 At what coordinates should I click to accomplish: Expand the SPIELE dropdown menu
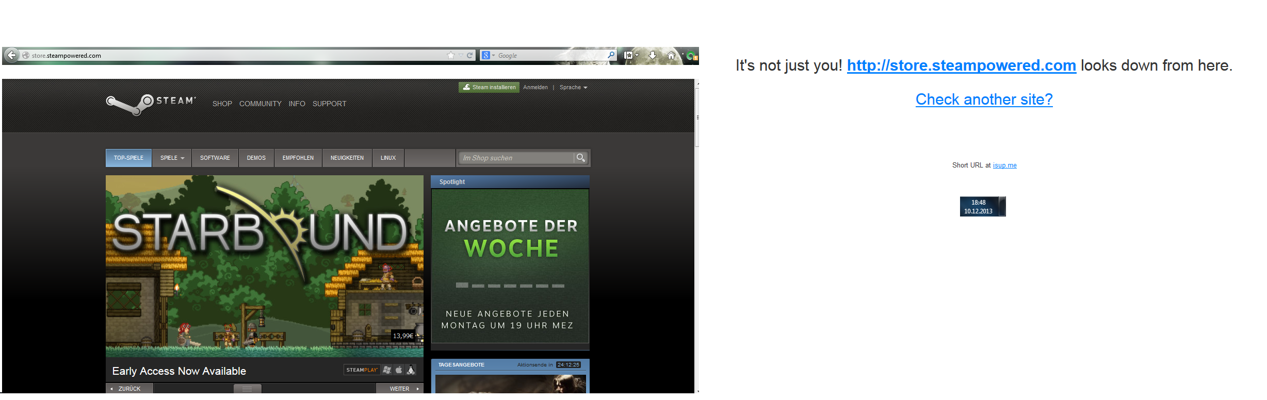(172, 158)
